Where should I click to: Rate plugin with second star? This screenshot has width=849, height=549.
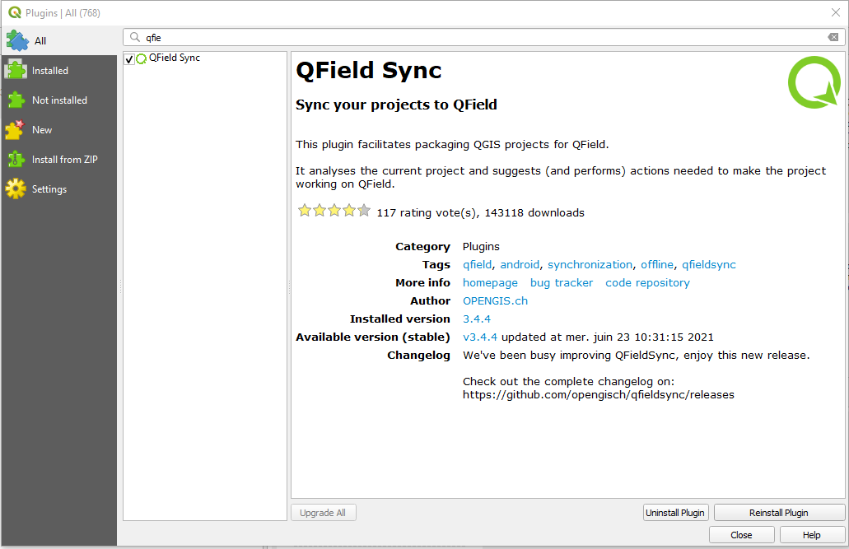[320, 211]
